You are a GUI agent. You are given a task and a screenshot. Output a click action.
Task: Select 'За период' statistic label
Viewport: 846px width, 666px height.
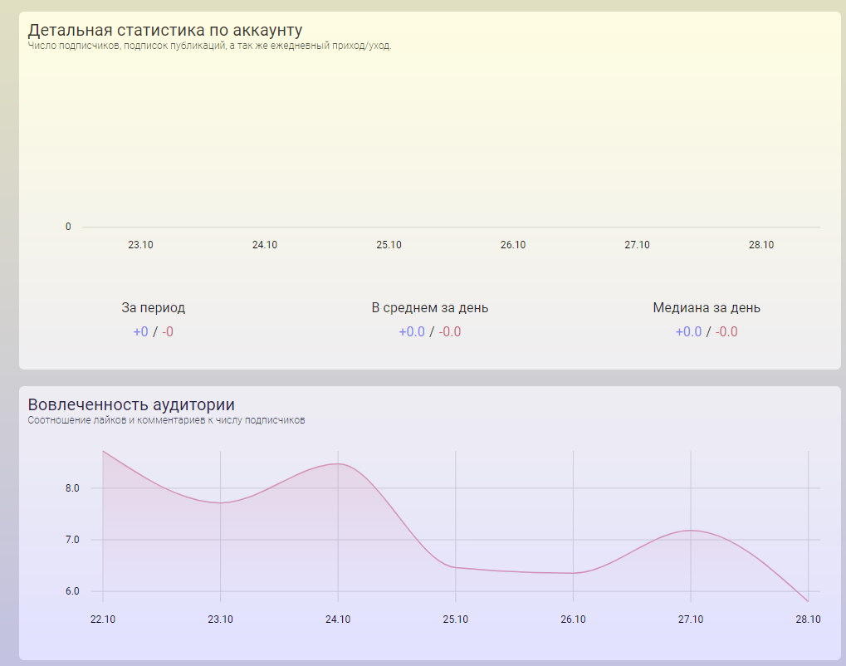pyautogui.click(x=153, y=308)
